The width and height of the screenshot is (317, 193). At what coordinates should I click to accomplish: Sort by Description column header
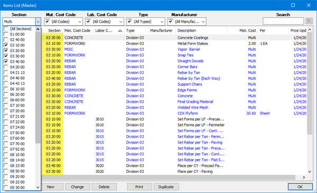pos(201,31)
